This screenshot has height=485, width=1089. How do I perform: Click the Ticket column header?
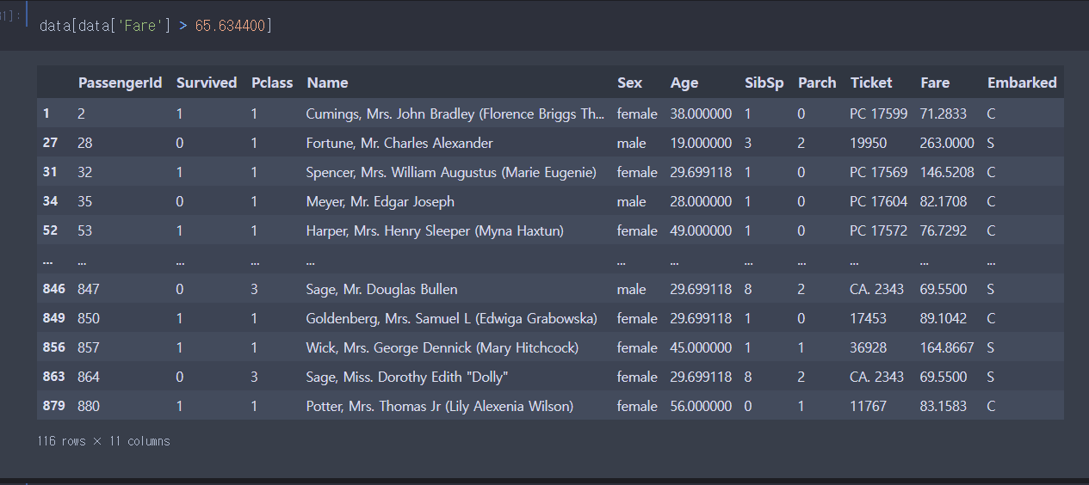click(871, 83)
